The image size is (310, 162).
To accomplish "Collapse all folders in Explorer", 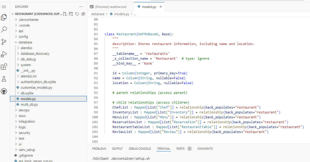I will [x=83, y=14].
